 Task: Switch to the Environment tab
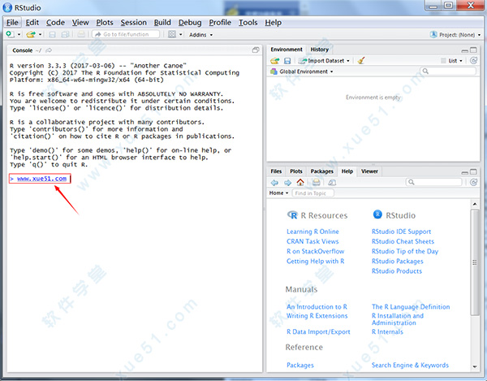point(287,50)
